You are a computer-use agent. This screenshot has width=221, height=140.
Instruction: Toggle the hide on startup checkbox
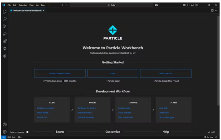click(x=27, y=132)
